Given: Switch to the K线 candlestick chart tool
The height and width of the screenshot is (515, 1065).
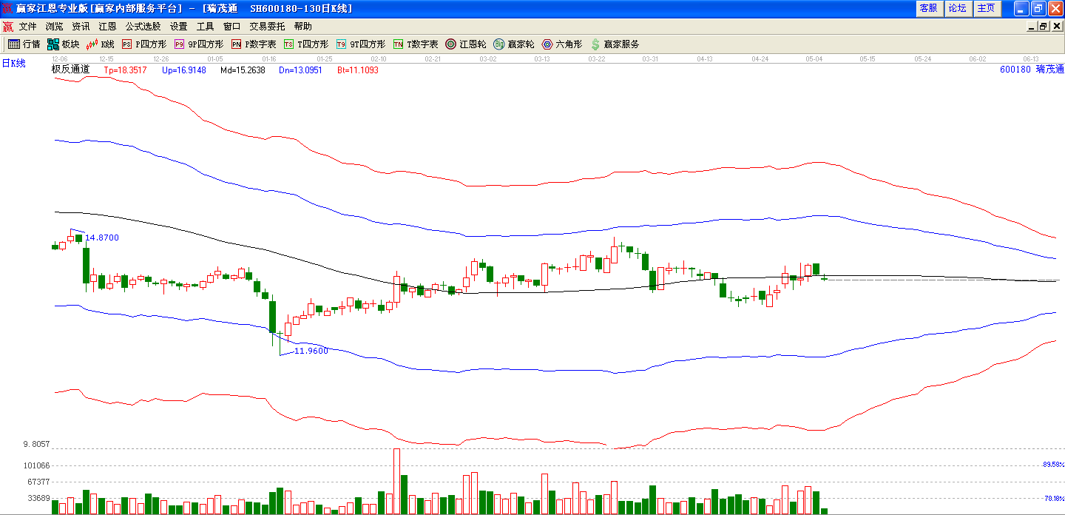Looking at the screenshot, I should 101,44.
